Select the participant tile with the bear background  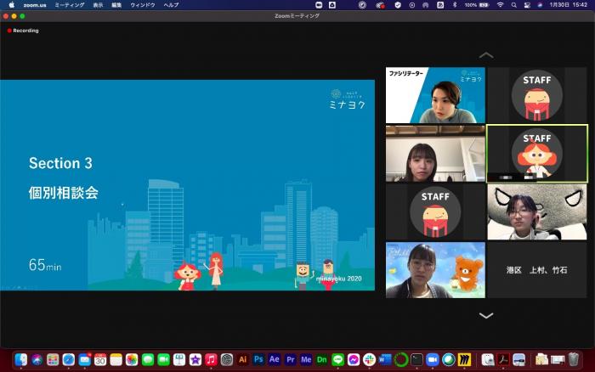[x=435, y=270]
